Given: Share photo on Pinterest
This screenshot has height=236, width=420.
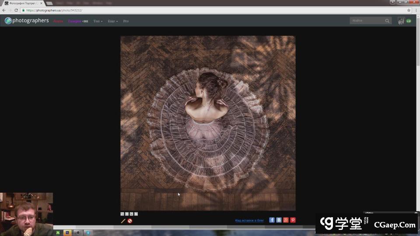Looking at the screenshot, I should click(x=293, y=220).
